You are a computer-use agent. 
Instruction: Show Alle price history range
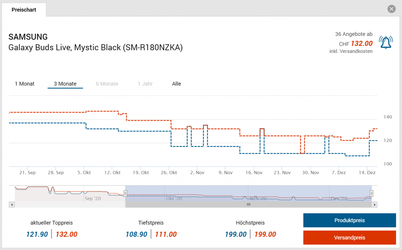176,84
